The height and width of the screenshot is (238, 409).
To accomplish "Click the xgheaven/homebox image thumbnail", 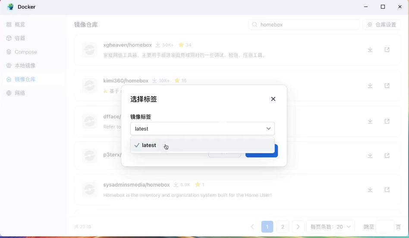I will [89, 50].
